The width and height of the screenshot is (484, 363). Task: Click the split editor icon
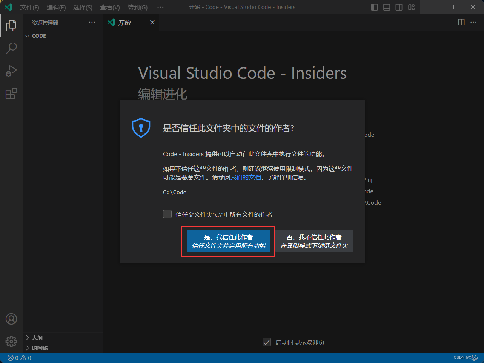461,22
